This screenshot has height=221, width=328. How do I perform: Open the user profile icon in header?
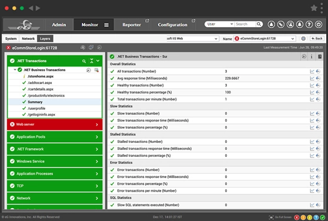pos(272,25)
